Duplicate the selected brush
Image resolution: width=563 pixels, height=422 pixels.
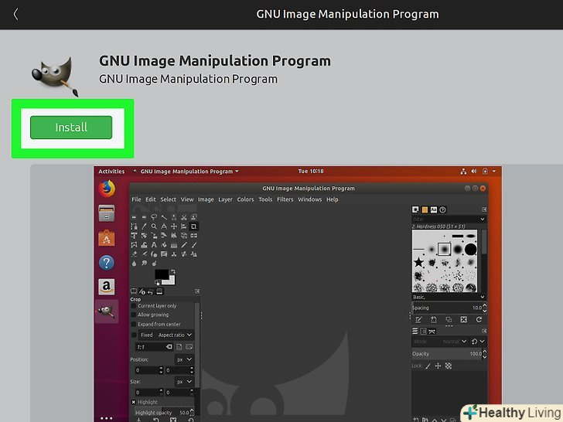pyautogui.click(x=449, y=320)
